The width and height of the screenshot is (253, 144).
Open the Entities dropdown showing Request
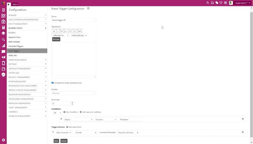point(74,93)
